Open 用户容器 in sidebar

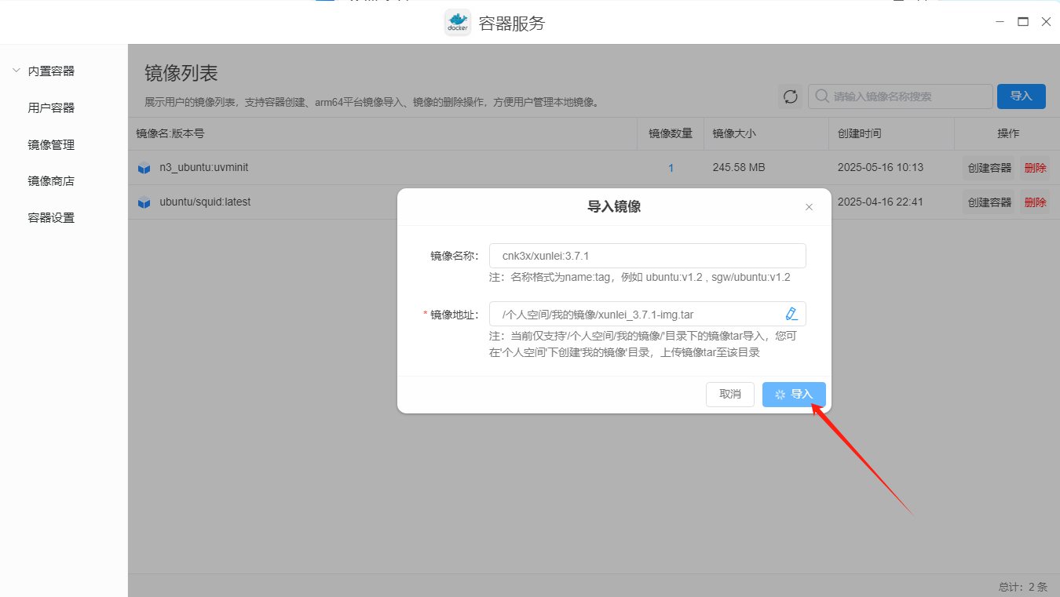coord(51,108)
